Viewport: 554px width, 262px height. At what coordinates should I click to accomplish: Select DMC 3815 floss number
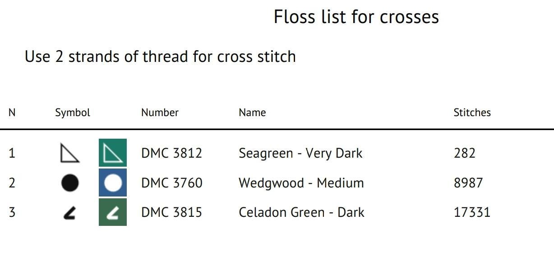pyautogui.click(x=171, y=212)
